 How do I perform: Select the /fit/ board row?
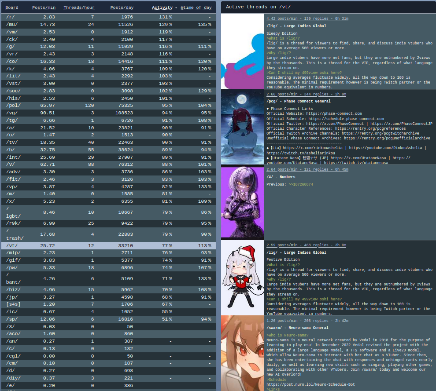(x=109, y=179)
